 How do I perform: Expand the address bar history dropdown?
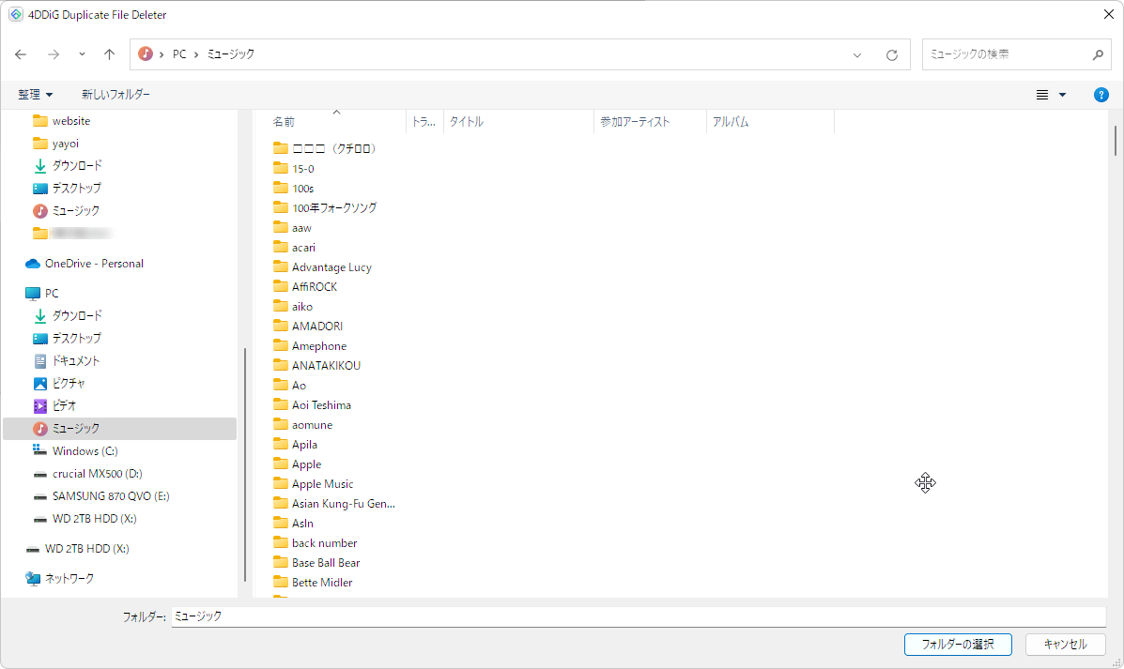tap(857, 55)
